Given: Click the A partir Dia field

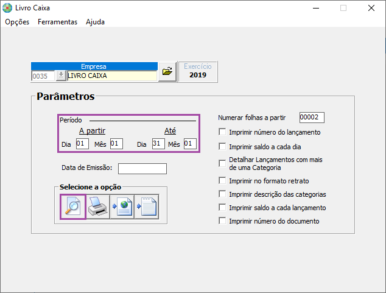Looking at the screenshot, I should coord(82,144).
